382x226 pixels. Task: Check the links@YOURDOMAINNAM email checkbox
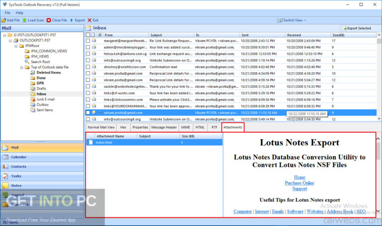(88, 107)
